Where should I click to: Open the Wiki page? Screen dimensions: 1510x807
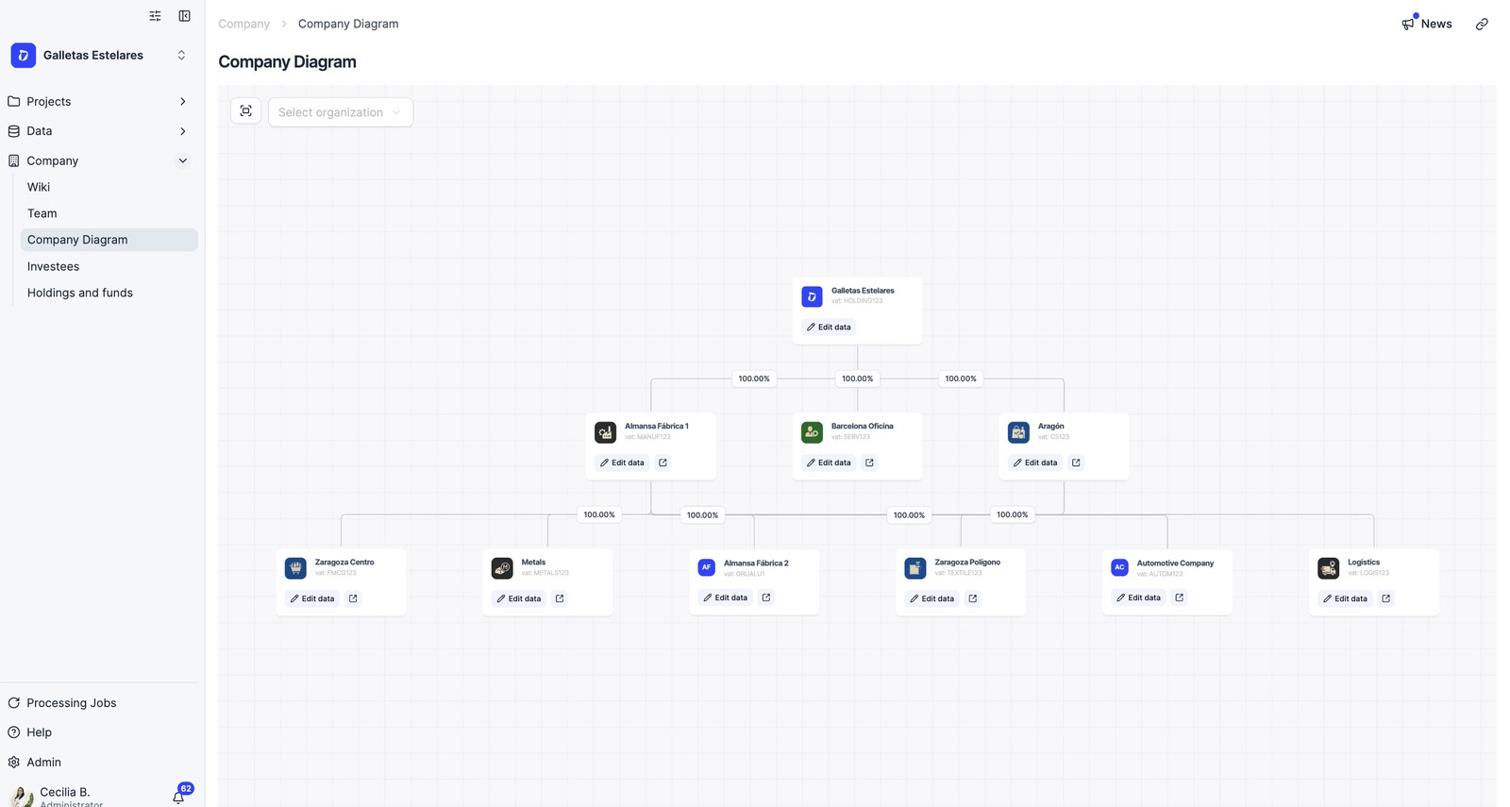point(39,187)
